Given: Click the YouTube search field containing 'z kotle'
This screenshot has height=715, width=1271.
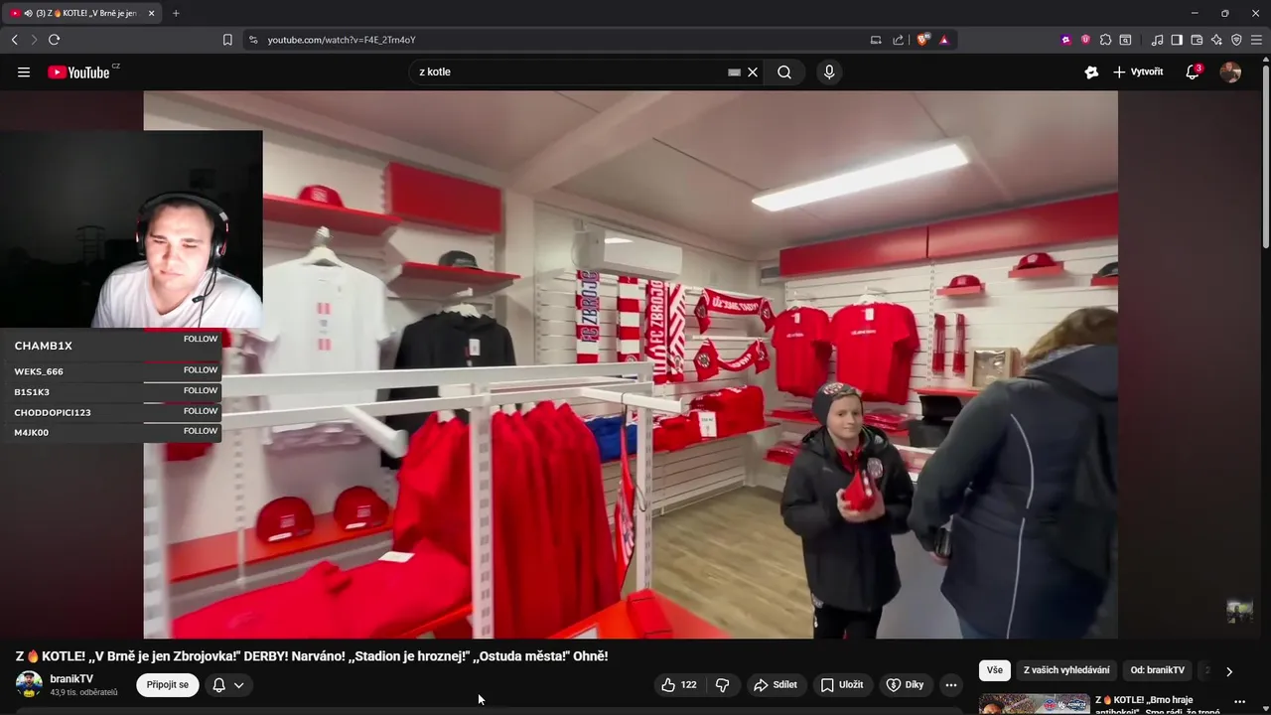Looking at the screenshot, I should 571,71.
